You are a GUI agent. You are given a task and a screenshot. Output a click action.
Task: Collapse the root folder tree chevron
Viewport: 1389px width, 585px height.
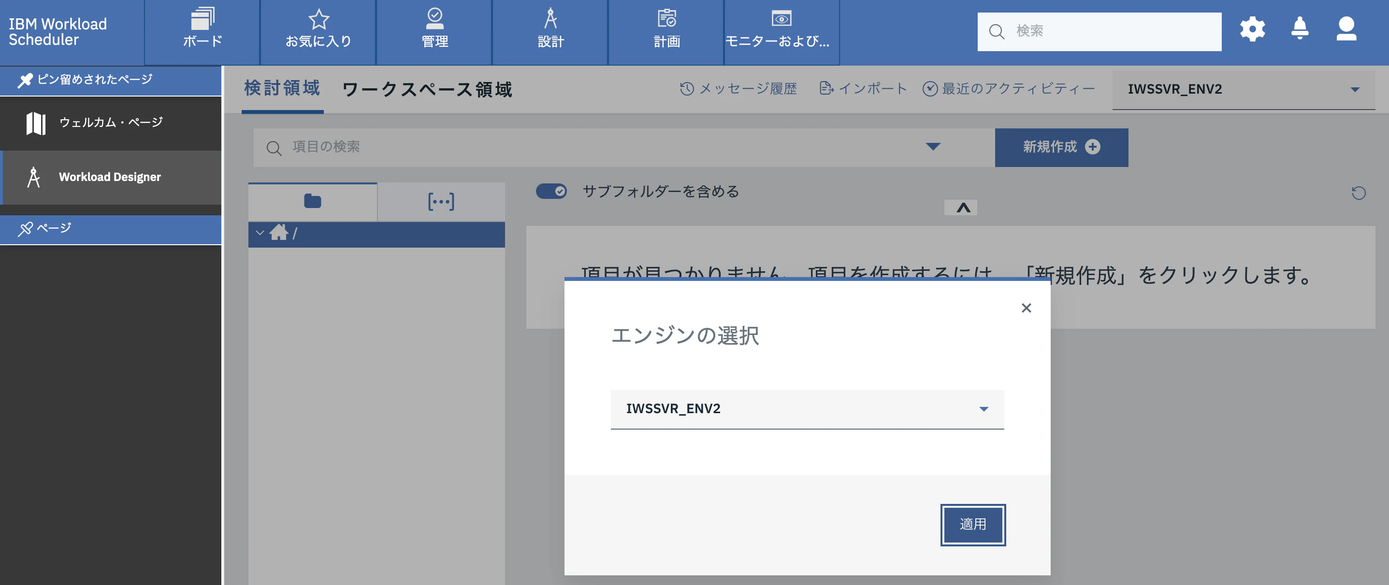[260, 233]
